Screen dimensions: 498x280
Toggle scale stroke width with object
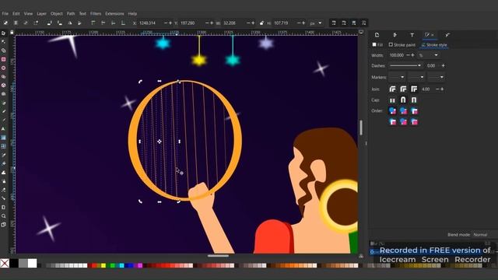(334, 23)
